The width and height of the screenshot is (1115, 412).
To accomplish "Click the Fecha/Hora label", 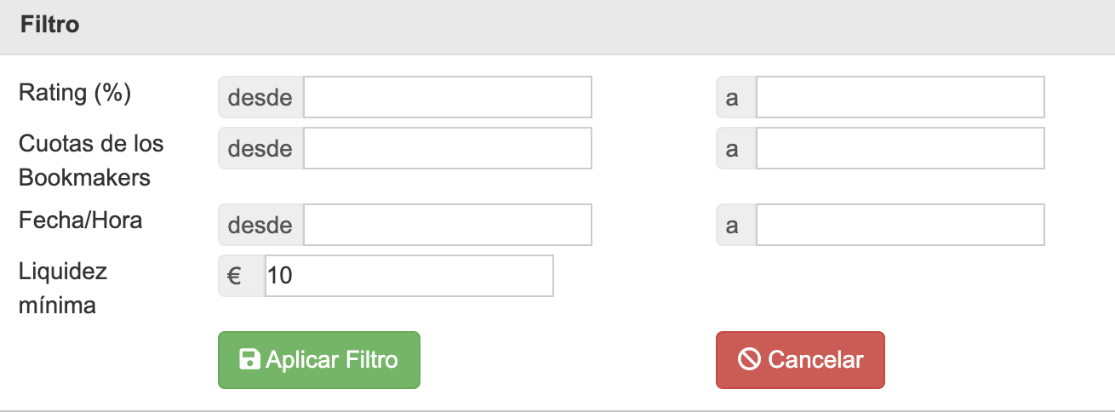I will coord(81,220).
